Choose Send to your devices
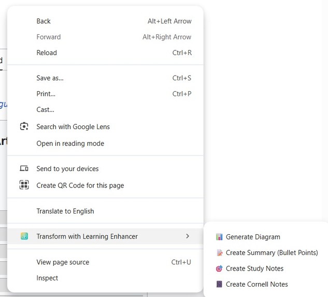328x297 pixels. [x=105, y=168]
